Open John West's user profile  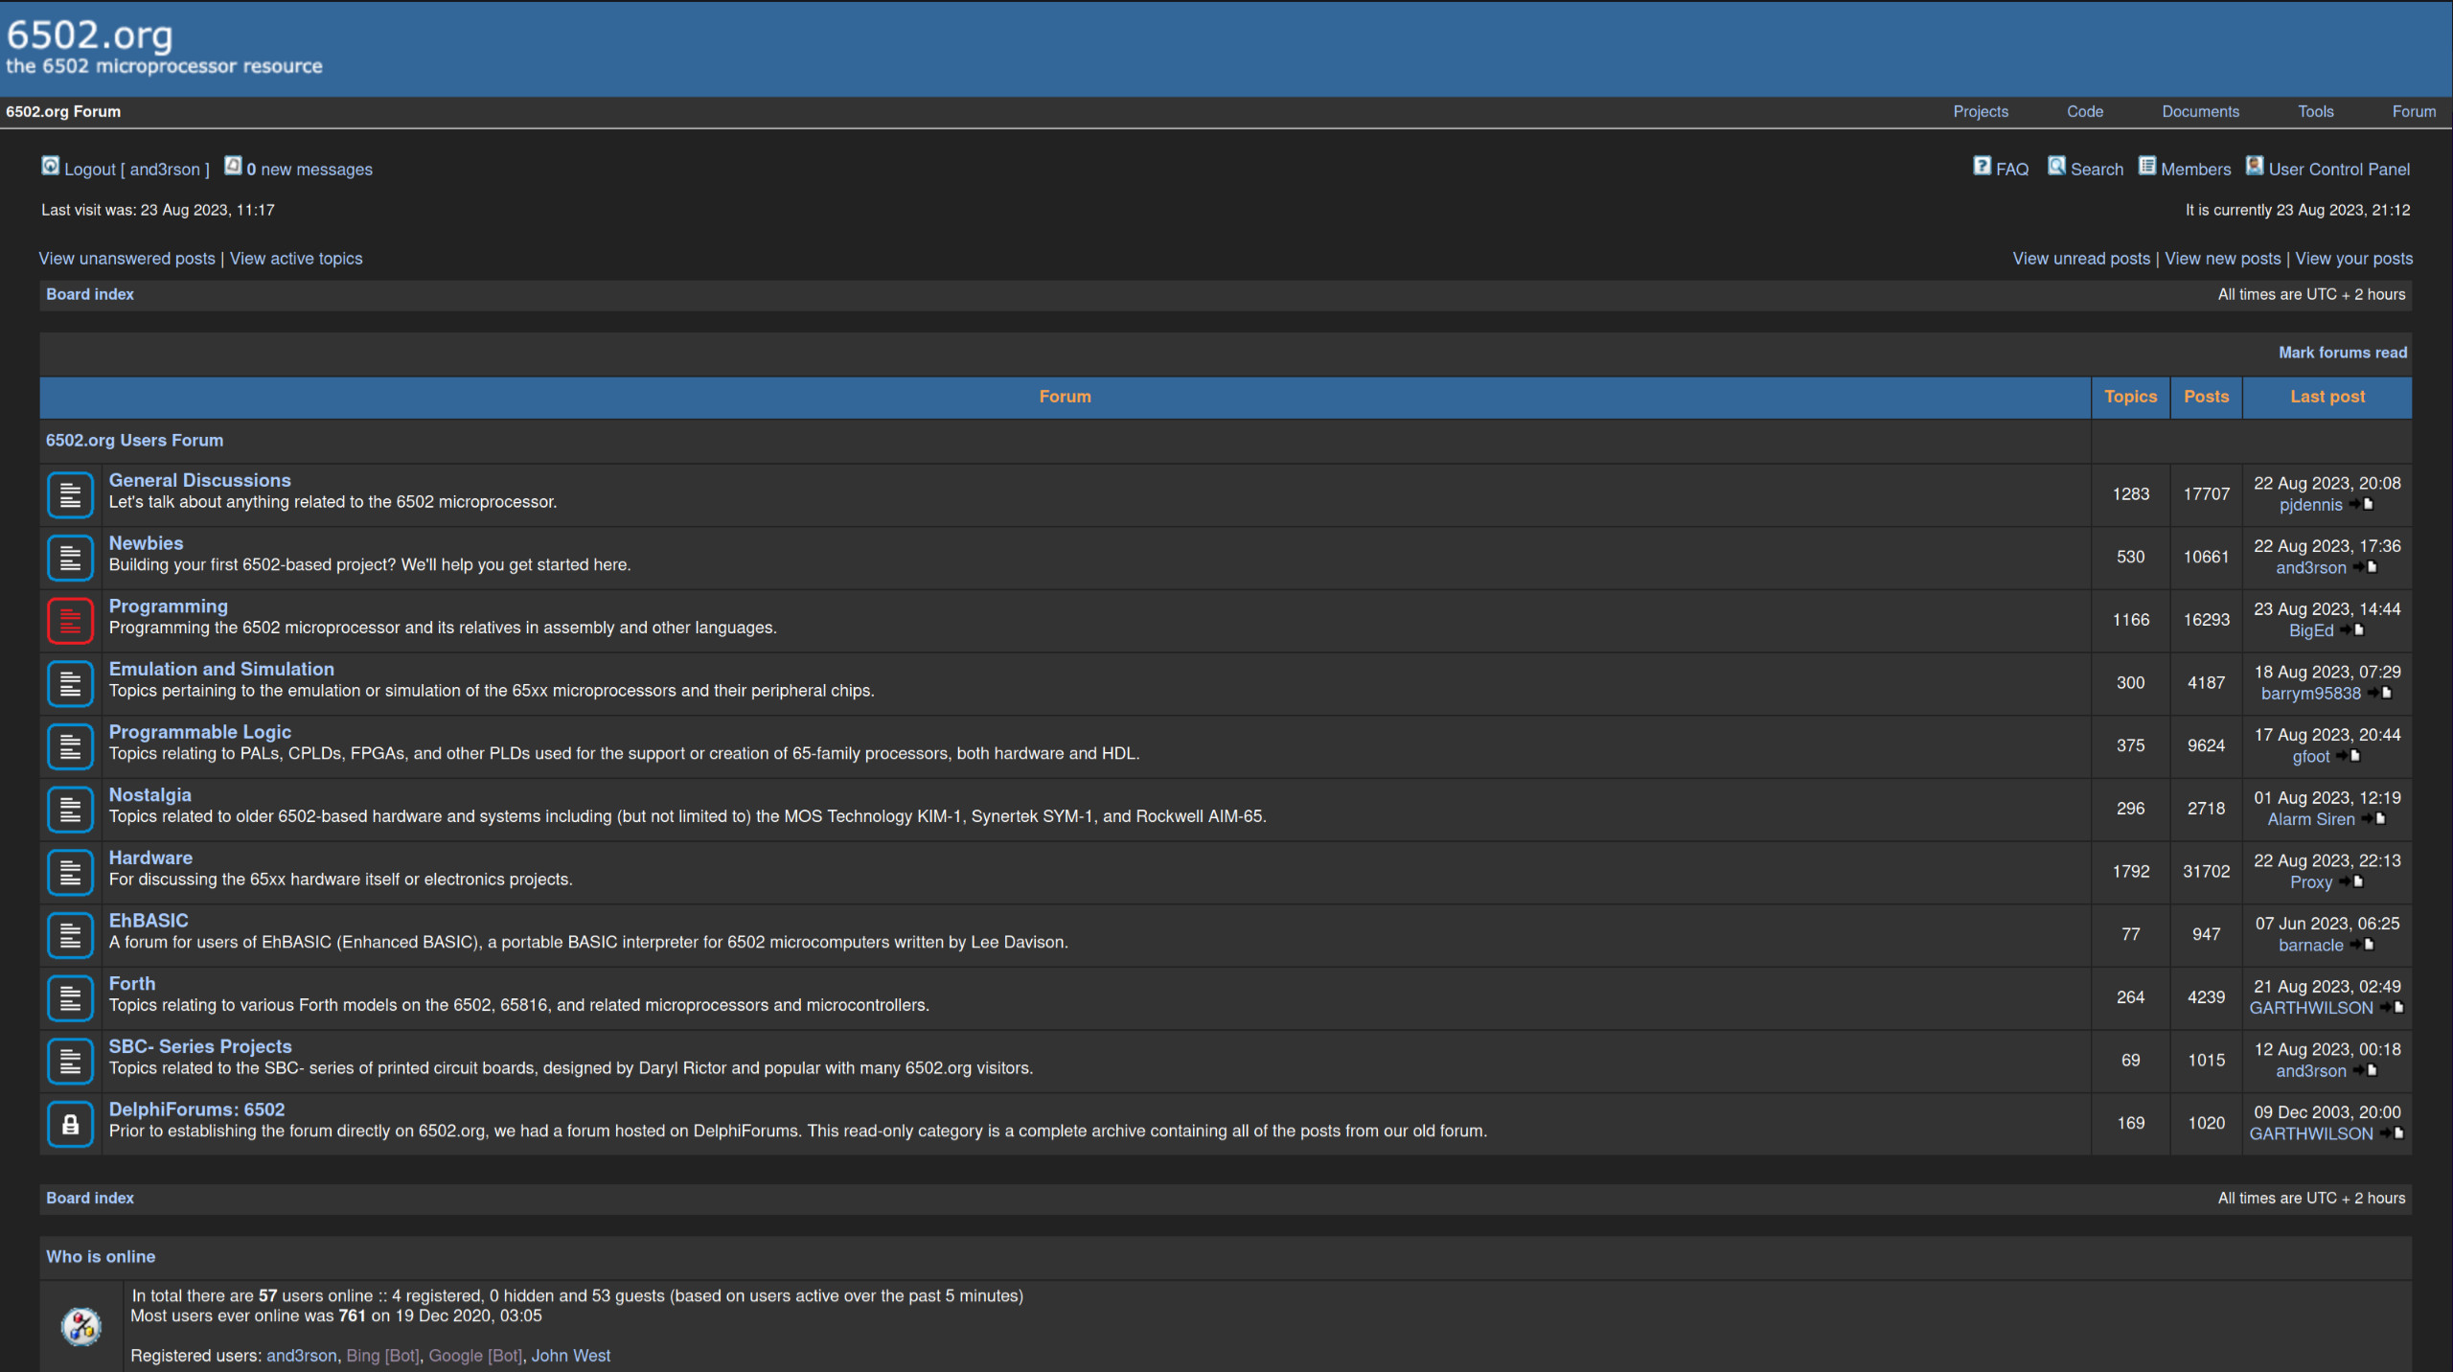pos(570,1356)
